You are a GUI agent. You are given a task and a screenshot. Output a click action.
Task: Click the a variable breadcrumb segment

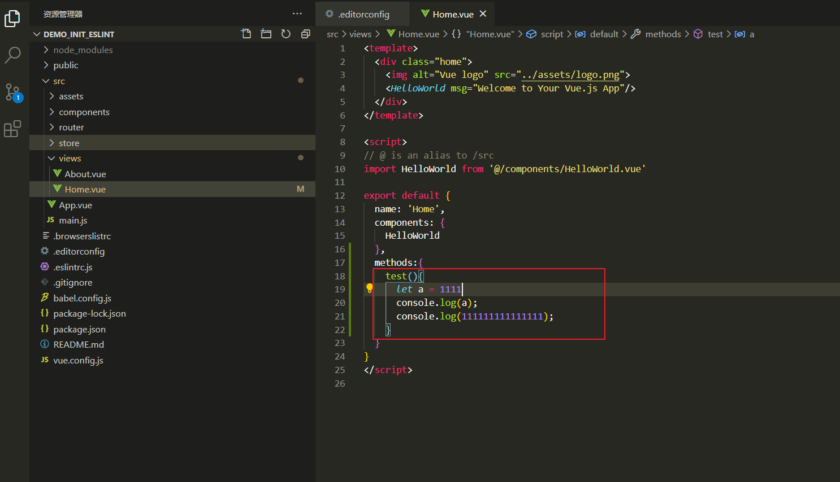tap(751, 34)
